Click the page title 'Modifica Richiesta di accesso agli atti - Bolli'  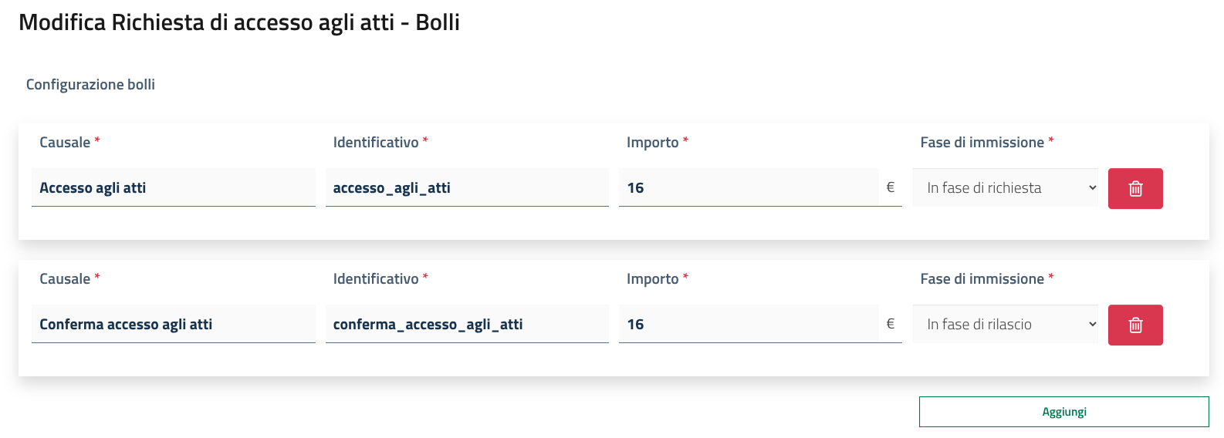[x=239, y=22]
